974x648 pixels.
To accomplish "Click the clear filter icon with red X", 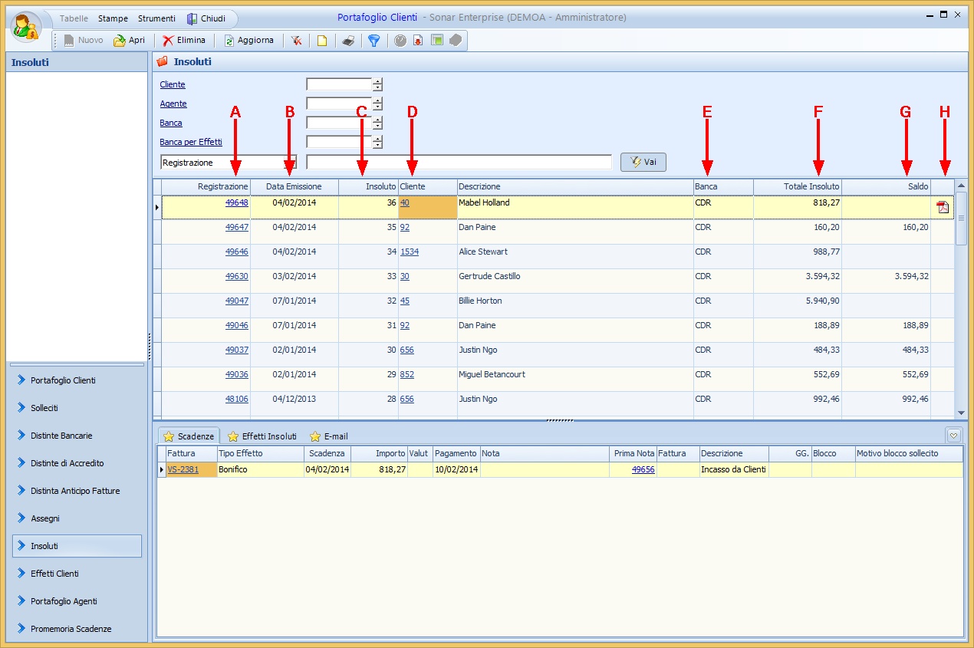I will tap(297, 41).
